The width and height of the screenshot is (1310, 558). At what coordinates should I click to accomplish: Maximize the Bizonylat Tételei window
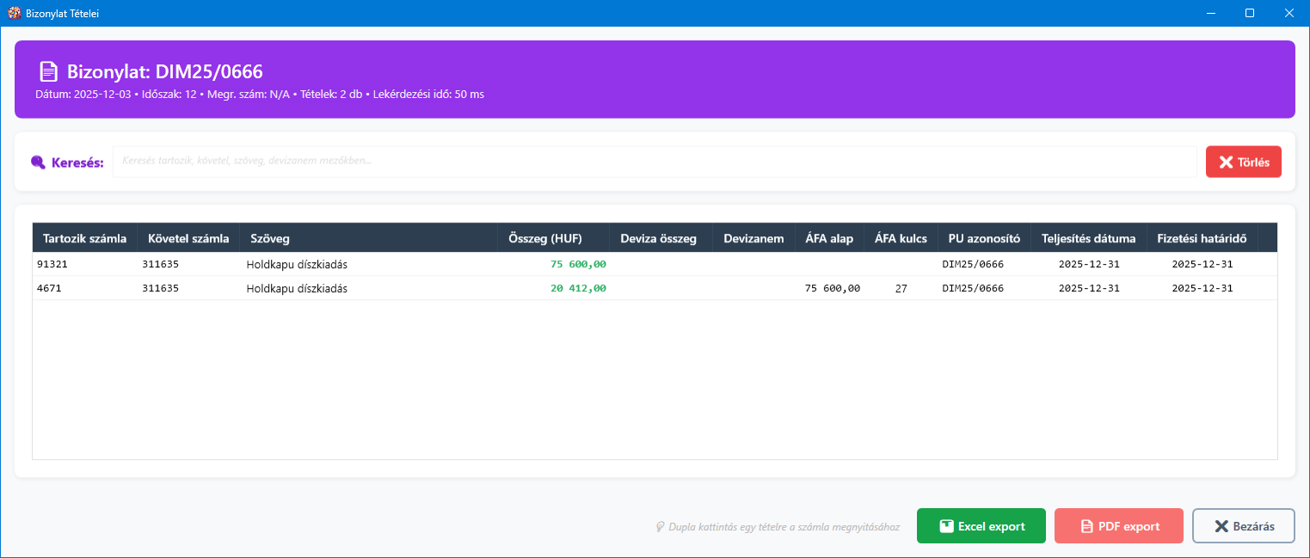coord(1250,13)
